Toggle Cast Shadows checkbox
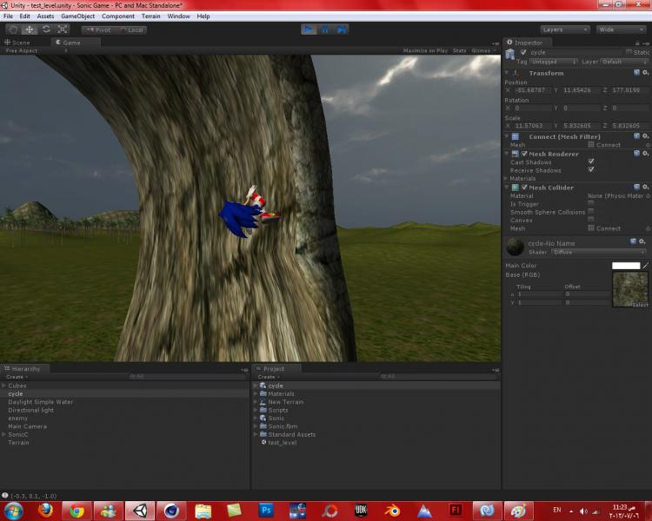 (591, 162)
